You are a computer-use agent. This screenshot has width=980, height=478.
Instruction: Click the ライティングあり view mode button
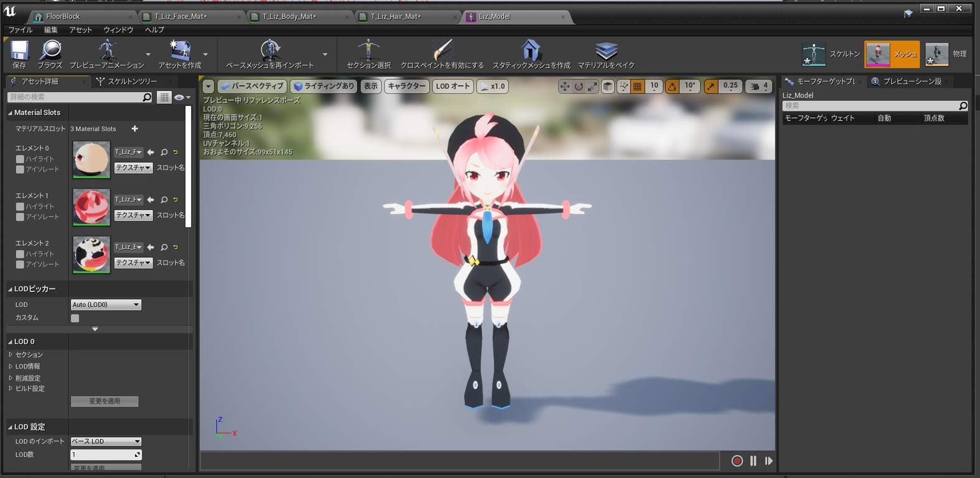pos(324,87)
